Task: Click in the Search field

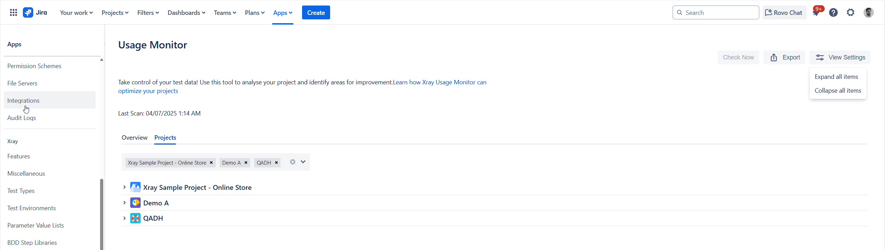Action: click(x=716, y=13)
